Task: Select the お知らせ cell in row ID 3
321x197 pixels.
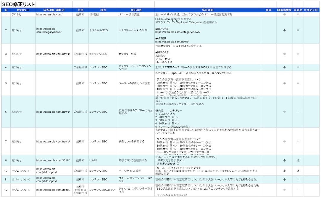Action: point(23,54)
